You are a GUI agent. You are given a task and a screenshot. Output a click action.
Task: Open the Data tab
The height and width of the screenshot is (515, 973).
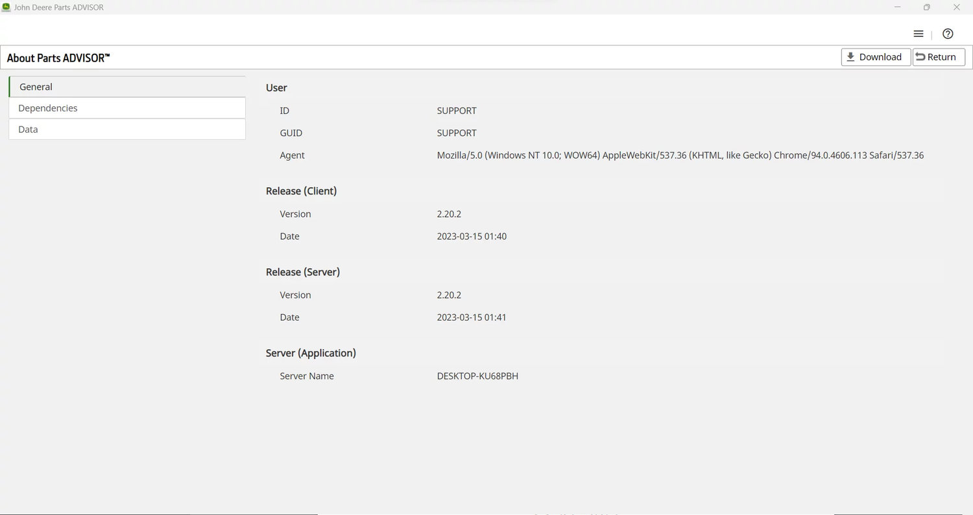pyautogui.click(x=127, y=130)
